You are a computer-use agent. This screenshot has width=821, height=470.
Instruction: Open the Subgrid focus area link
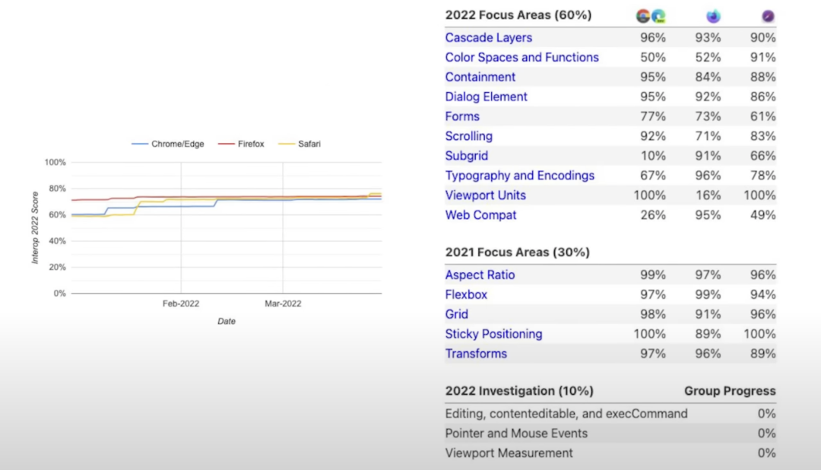pos(467,156)
